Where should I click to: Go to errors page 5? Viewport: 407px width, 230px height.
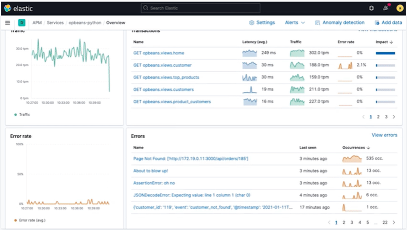click(367, 222)
